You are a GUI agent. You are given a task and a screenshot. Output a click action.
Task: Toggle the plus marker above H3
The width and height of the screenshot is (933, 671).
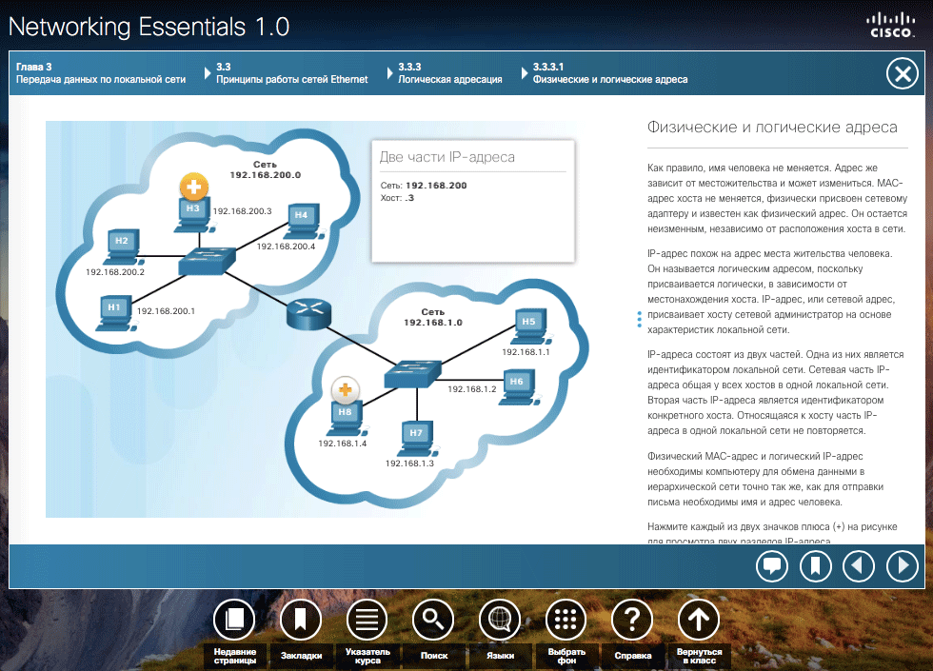click(193, 187)
